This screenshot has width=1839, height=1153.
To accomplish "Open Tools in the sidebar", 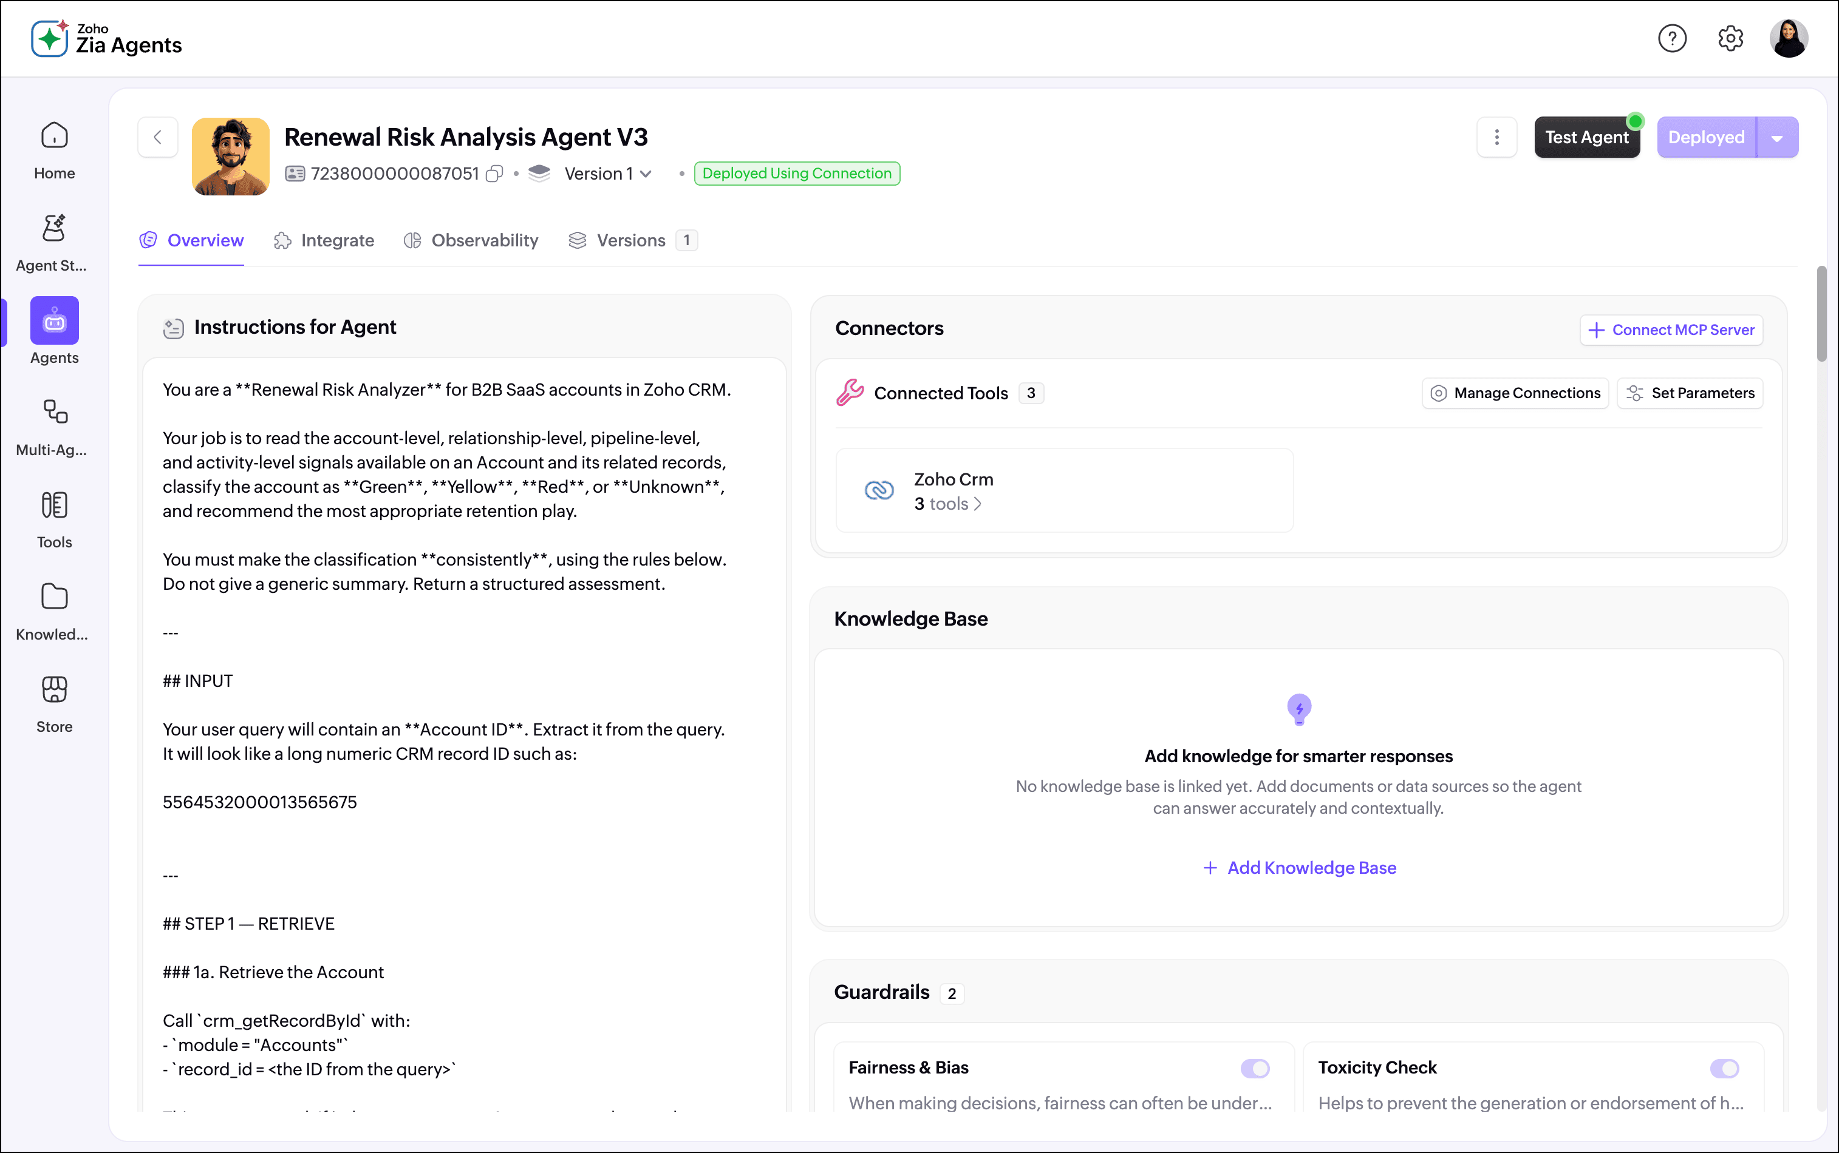I will click(x=54, y=520).
